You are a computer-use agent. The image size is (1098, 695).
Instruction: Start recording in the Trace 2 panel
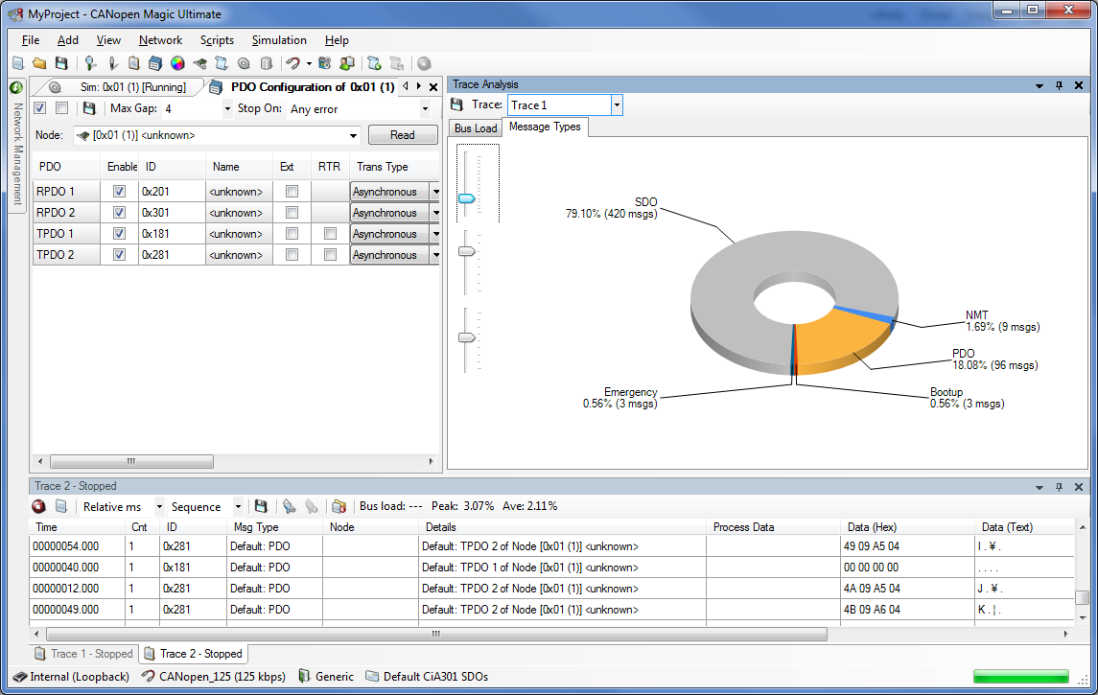tap(39, 506)
